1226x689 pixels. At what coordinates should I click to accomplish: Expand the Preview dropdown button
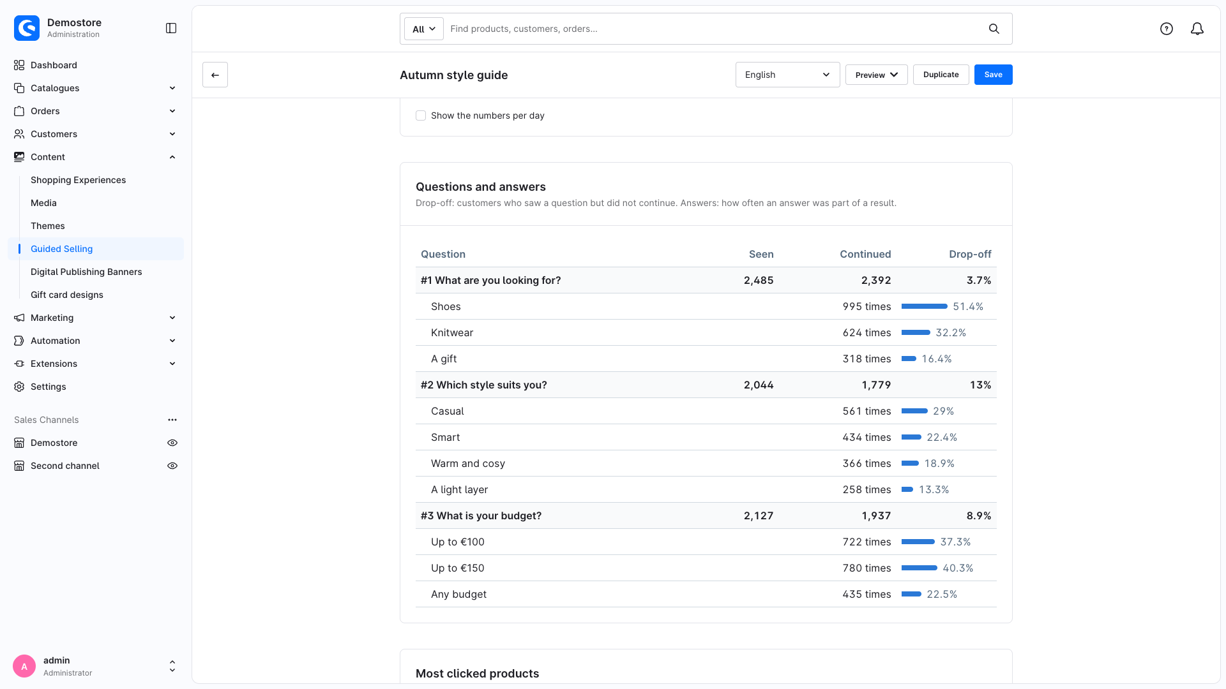(876, 75)
